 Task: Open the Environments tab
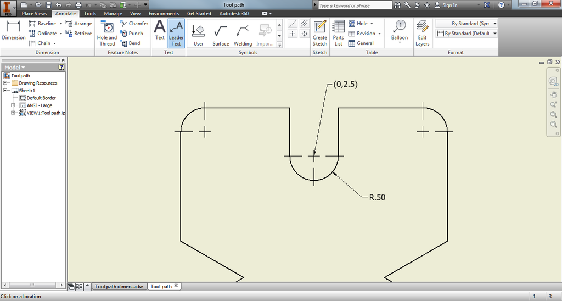point(164,13)
